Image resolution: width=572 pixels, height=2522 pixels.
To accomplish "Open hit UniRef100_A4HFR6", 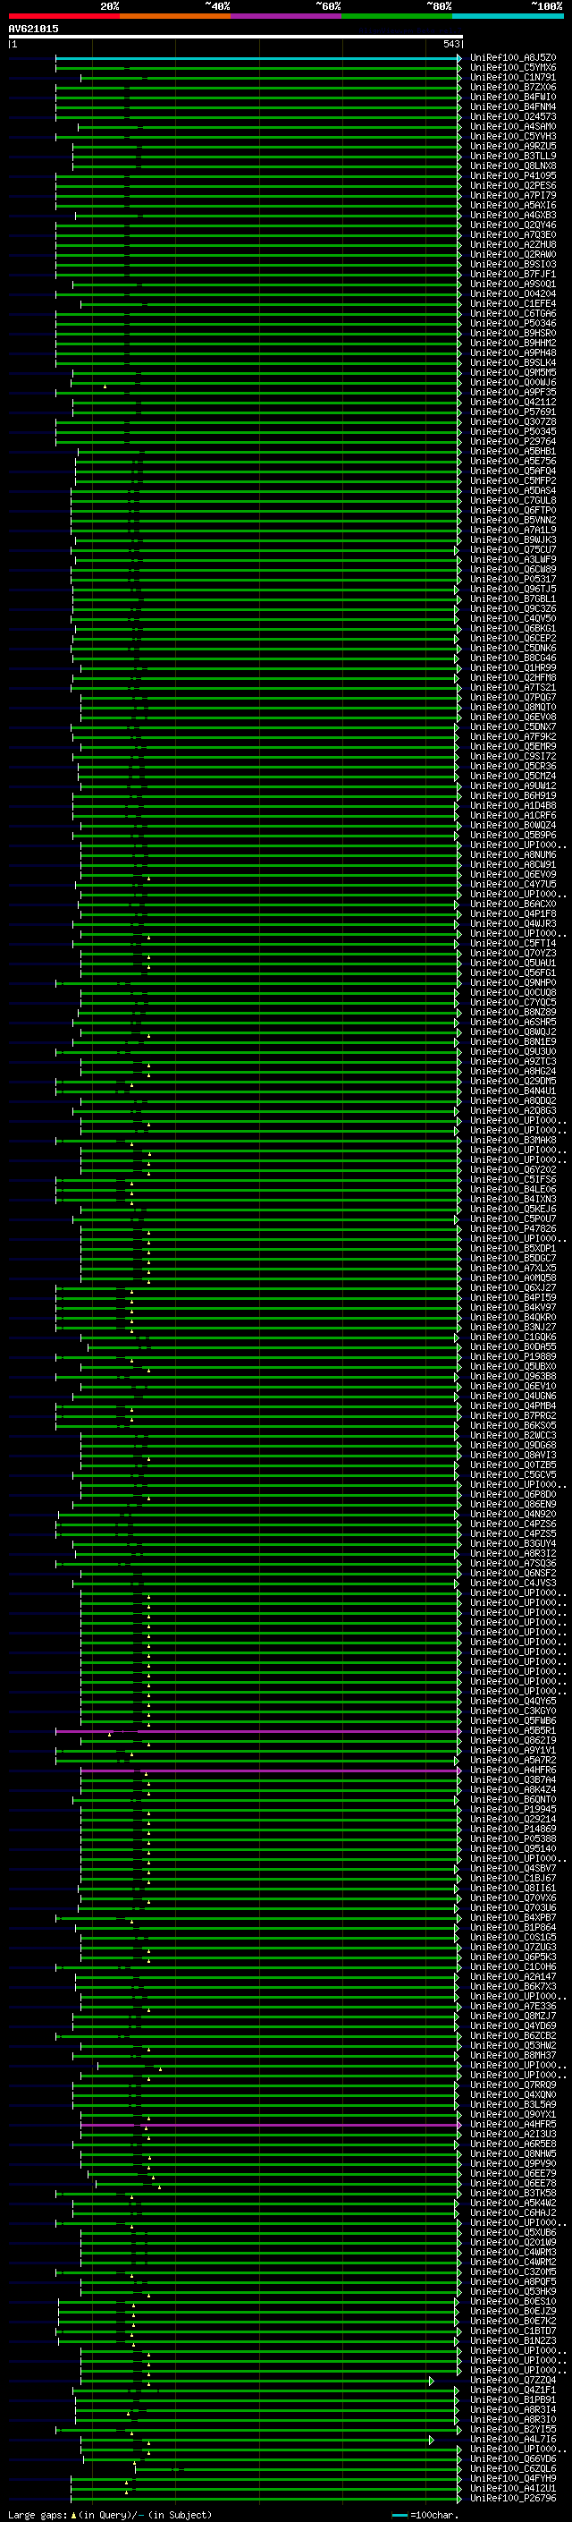I will coord(512,1770).
